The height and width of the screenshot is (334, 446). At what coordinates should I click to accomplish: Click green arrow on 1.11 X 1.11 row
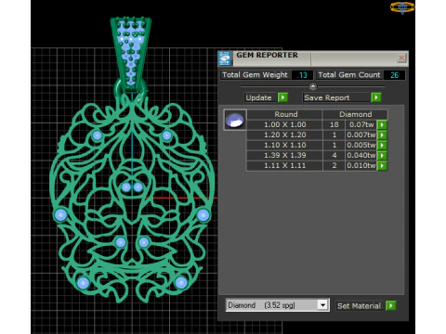tap(382, 165)
